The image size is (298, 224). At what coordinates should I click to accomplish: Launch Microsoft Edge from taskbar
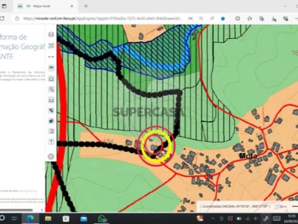(30, 218)
